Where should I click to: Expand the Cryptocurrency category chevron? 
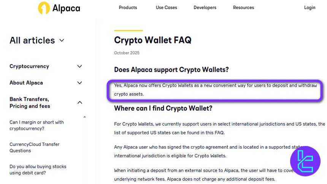coord(79,67)
